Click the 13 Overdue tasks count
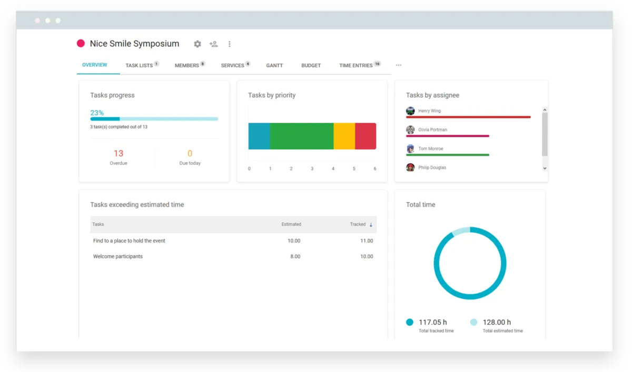Screen dimensions: 632x372 [x=118, y=154]
